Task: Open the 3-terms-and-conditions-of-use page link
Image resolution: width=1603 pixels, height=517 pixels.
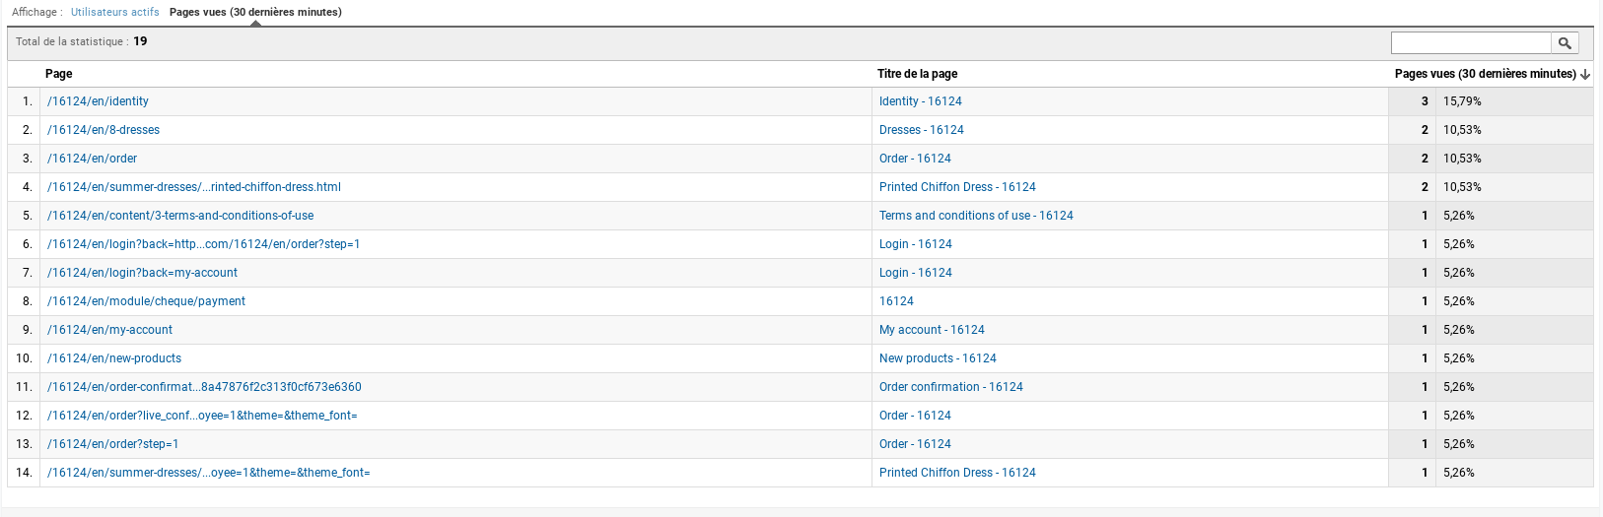Action: 180,216
